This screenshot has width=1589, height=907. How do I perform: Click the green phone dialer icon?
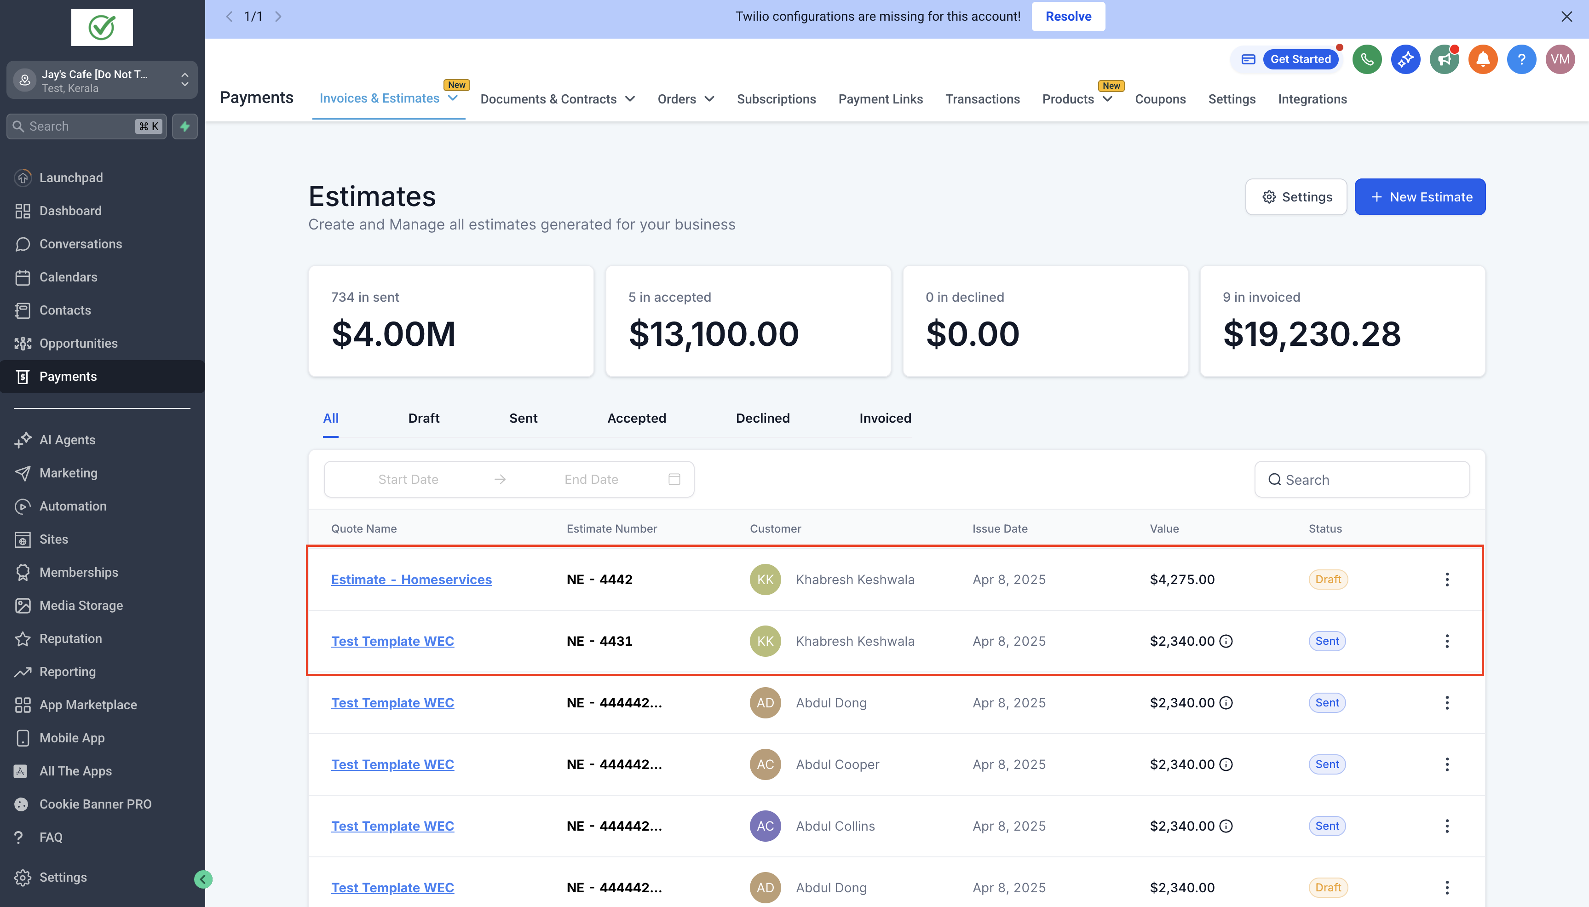[x=1367, y=59]
